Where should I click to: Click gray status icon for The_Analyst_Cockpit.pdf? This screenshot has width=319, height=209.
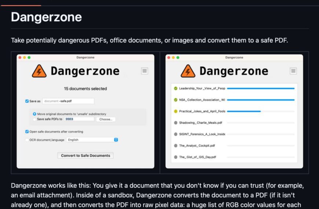[x=176, y=146]
